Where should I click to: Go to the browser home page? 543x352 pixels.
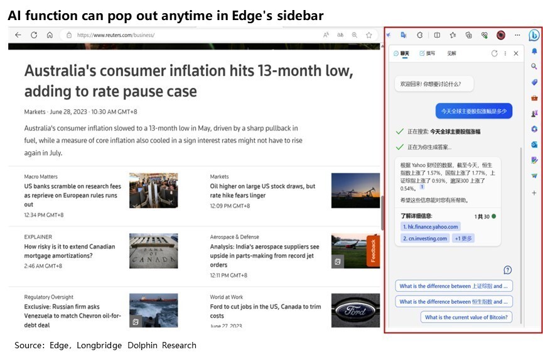point(50,35)
